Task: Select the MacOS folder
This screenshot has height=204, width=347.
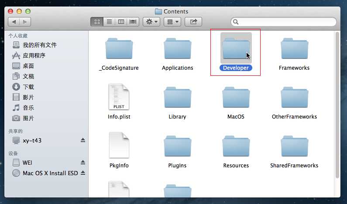Action: click(236, 97)
